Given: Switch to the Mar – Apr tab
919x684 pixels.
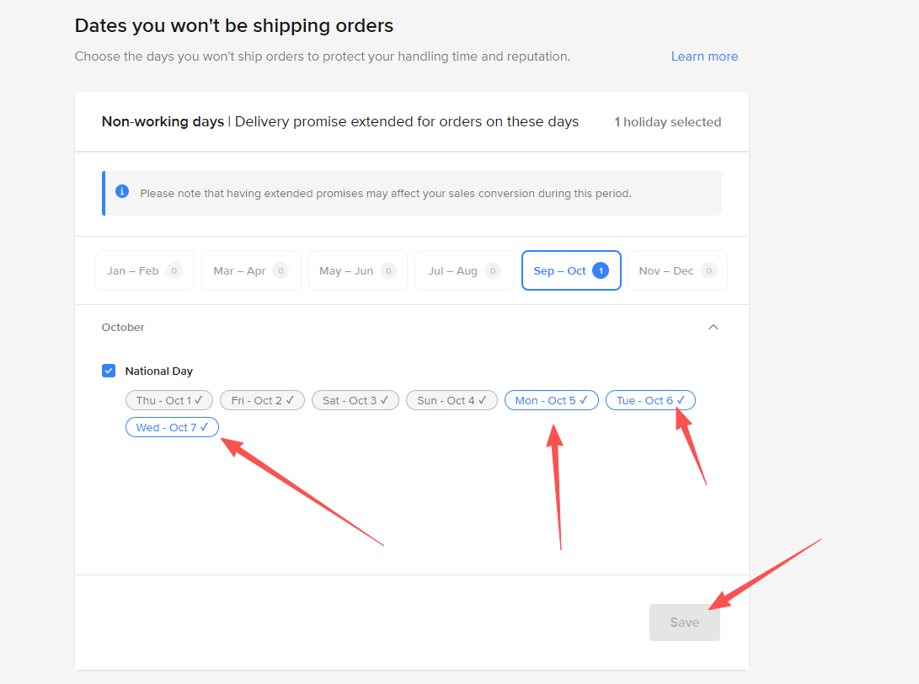Looking at the screenshot, I should tap(251, 270).
